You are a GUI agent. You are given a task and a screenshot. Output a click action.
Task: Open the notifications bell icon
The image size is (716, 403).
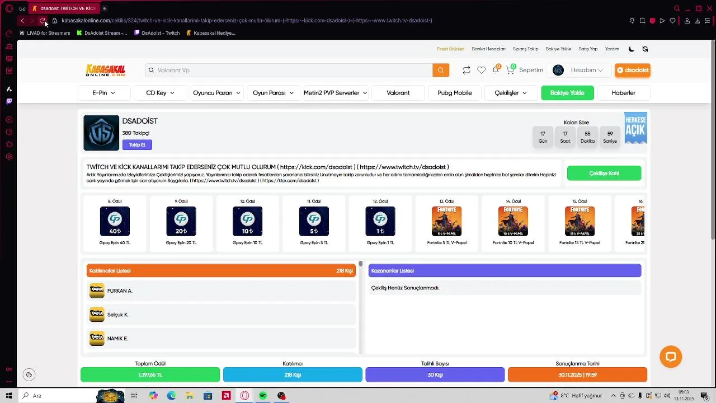(x=496, y=70)
